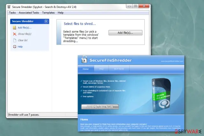Click the red X Shred file(s) icon

click(15, 34)
